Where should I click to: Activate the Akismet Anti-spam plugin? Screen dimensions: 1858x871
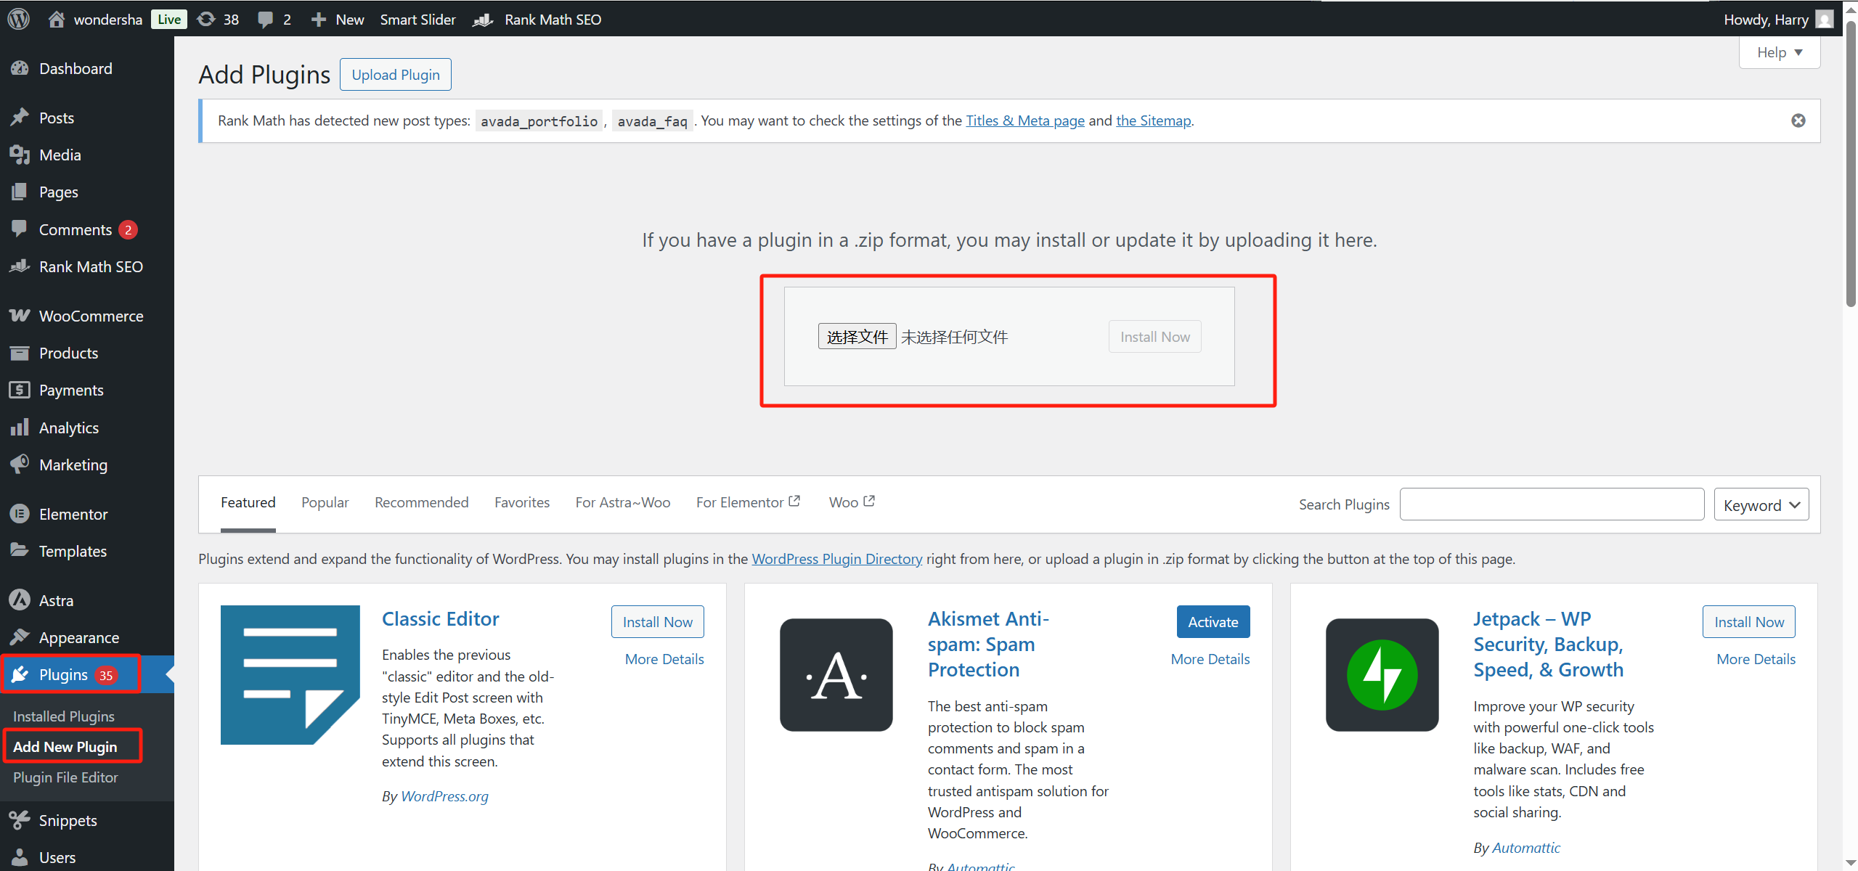(x=1213, y=622)
